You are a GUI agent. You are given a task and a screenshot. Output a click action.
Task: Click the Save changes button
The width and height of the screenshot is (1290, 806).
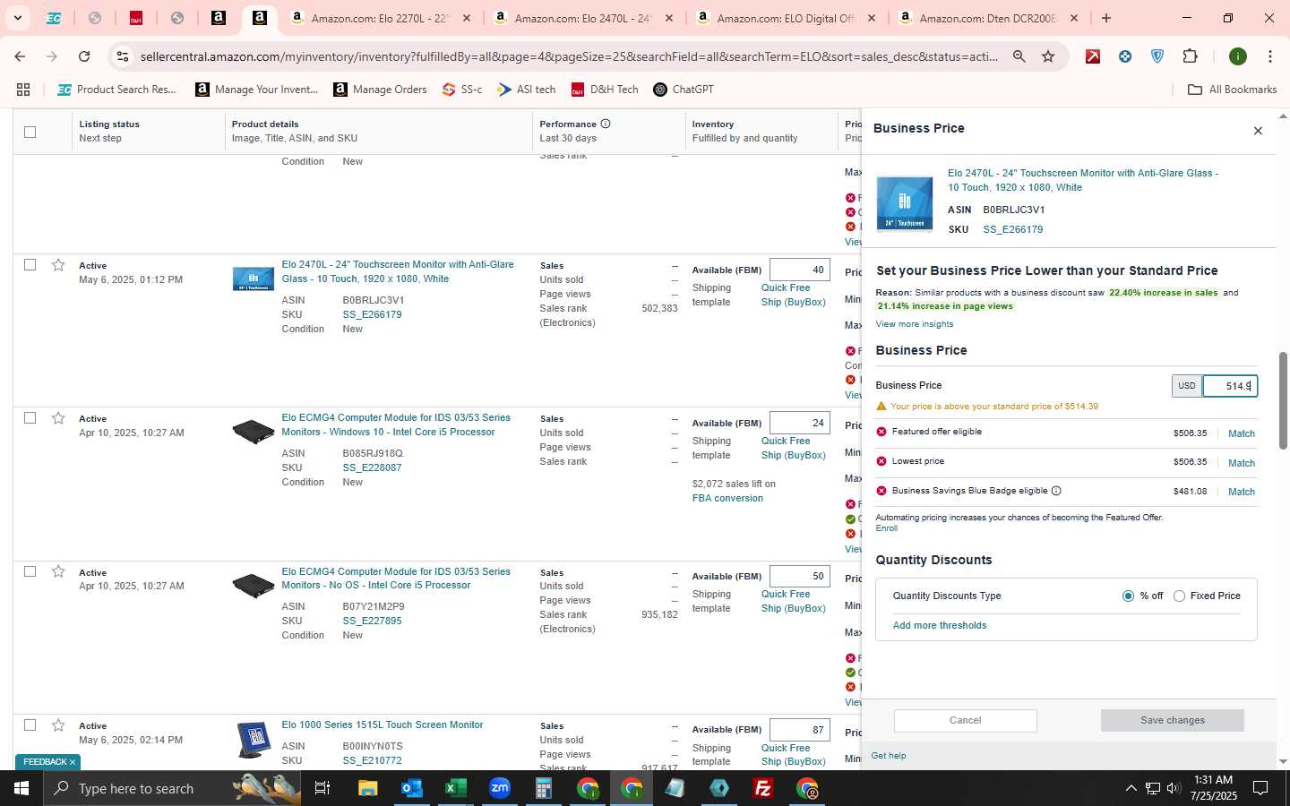click(1172, 721)
